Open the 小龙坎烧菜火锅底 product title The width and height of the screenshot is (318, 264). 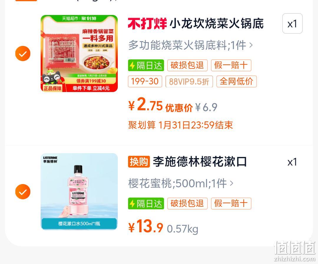pyautogui.click(x=216, y=24)
